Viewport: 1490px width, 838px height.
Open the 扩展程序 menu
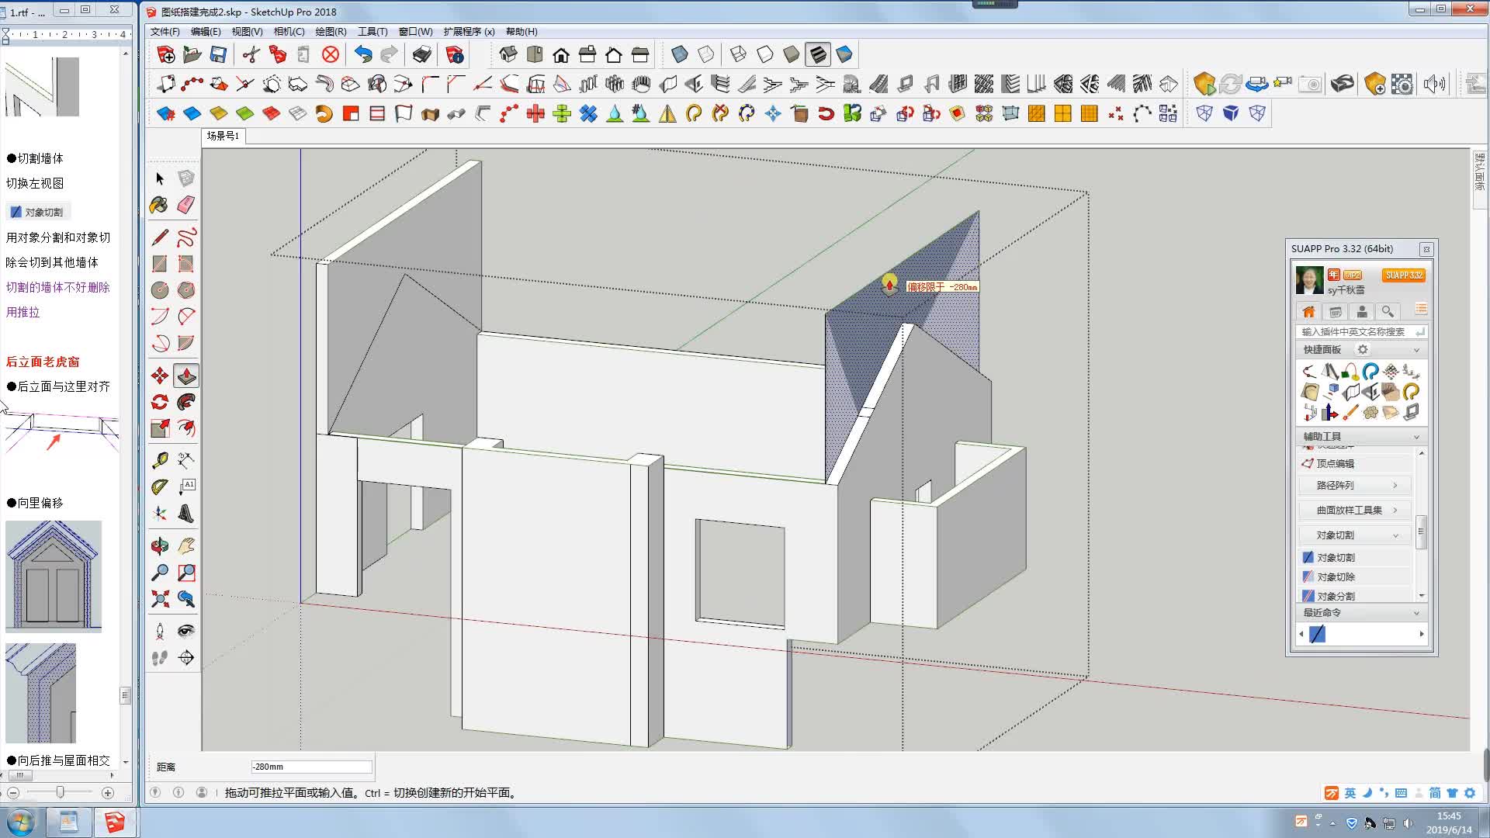469,32
